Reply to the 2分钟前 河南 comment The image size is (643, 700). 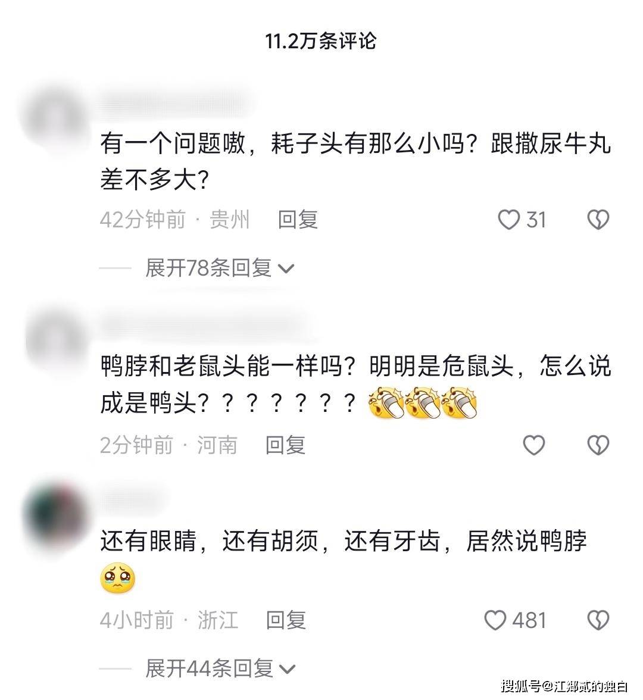285,445
